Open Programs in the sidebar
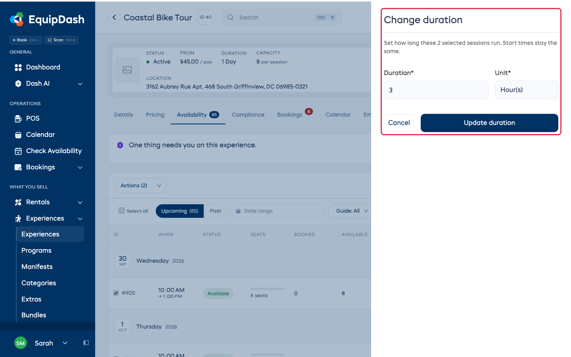571x357 pixels. (x=36, y=251)
